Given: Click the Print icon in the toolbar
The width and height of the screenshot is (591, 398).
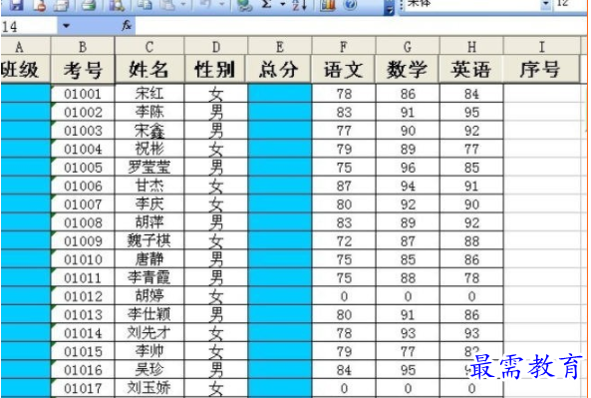Looking at the screenshot, I should click(88, 5).
